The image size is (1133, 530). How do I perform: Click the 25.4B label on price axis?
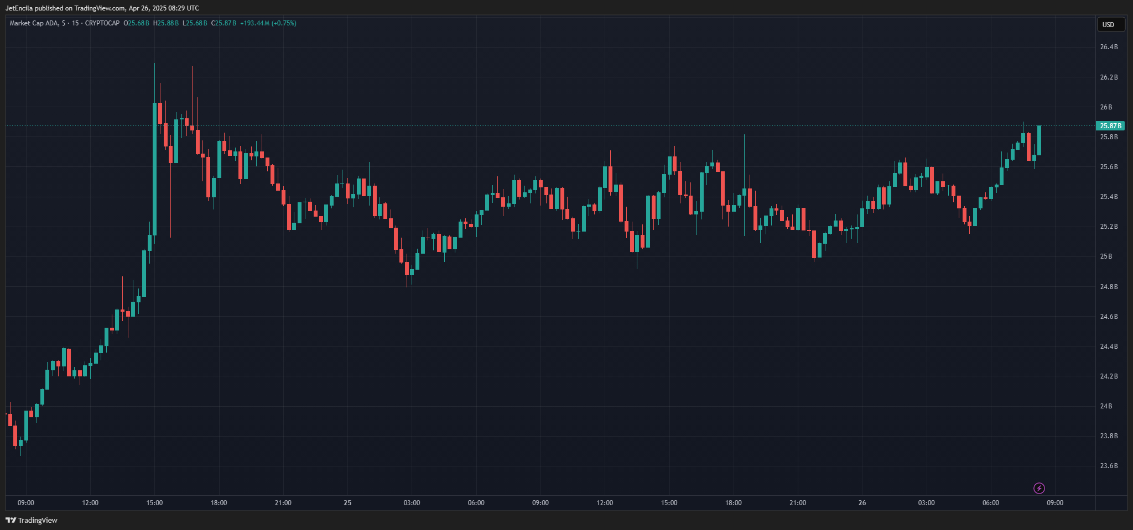coord(1109,197)
